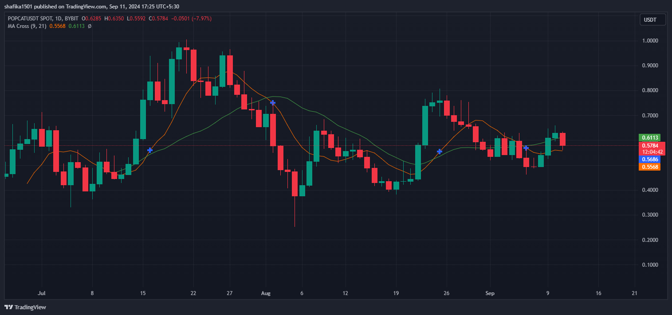
Task: Click the blue cross marker after the 9 label
Action: tap(526, 148)
